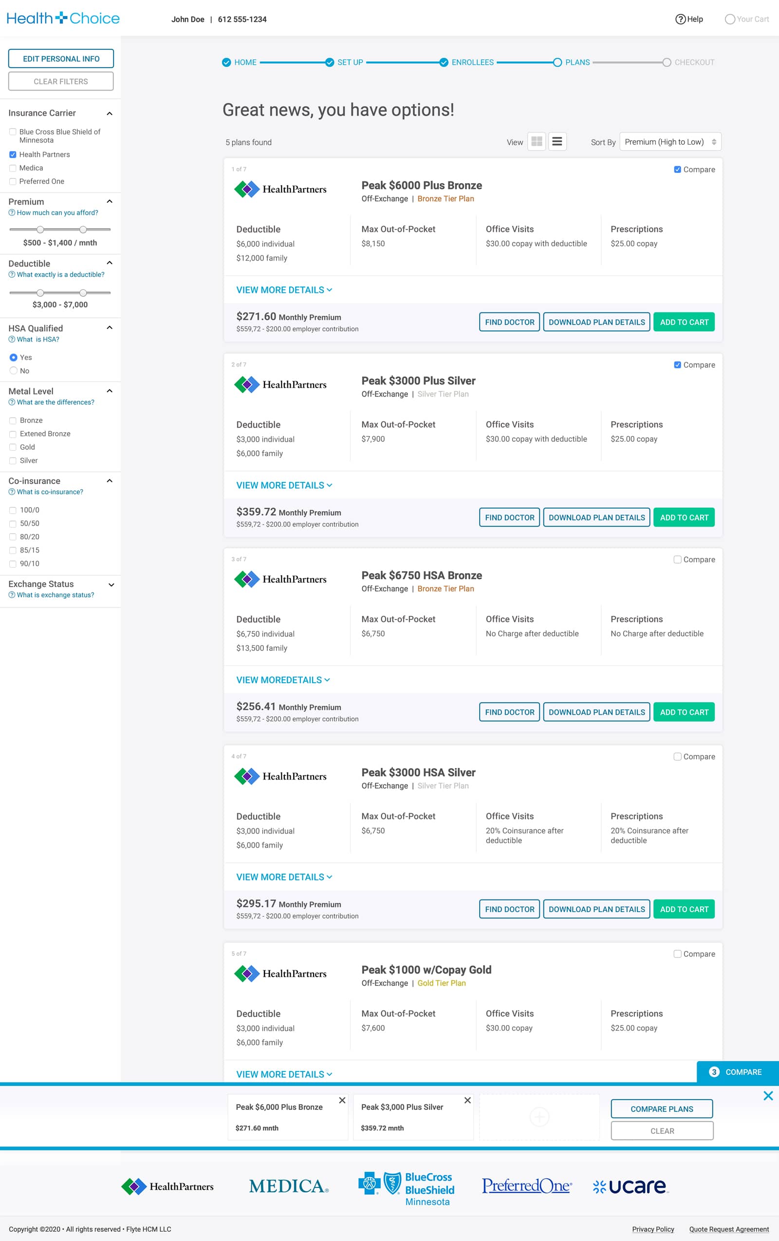779x1241 pixels.
Task: Collapse Metal Level filter section
Action: pyautogui.click(x=110, y=391)
